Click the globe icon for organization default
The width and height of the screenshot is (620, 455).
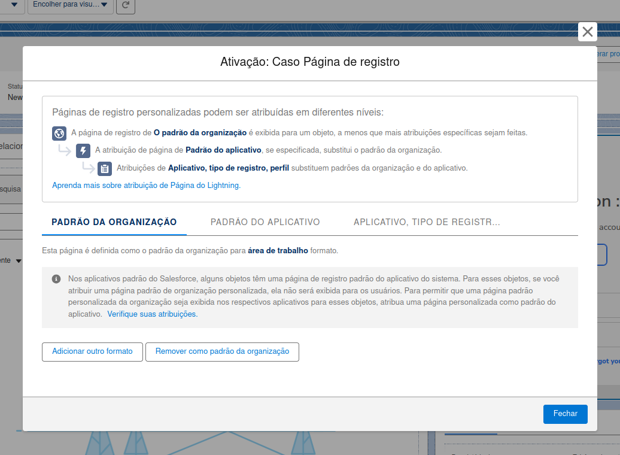[x=59, y=133]
